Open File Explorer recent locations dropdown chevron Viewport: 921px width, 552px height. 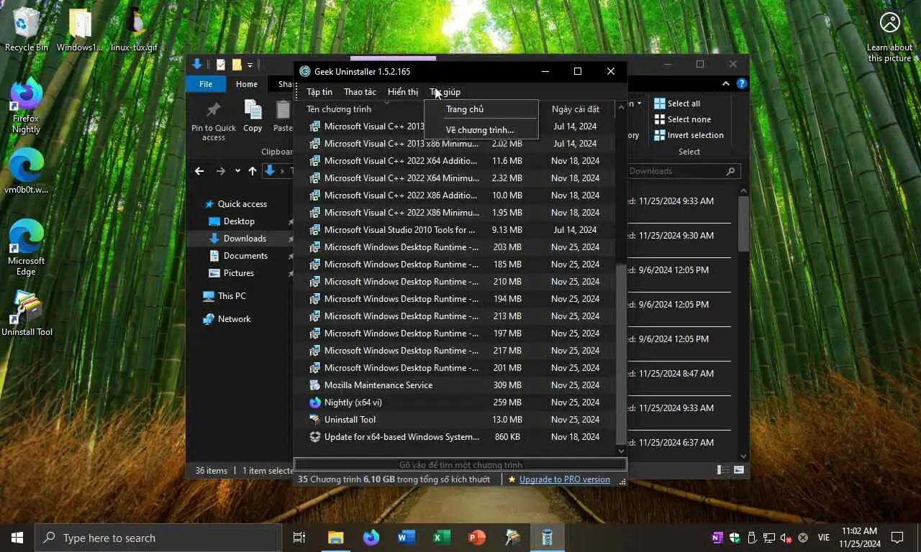237,171
